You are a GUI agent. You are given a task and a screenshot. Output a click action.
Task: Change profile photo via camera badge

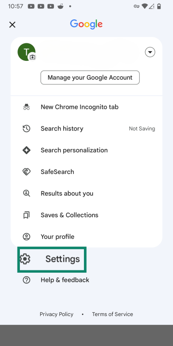[32, 57]
